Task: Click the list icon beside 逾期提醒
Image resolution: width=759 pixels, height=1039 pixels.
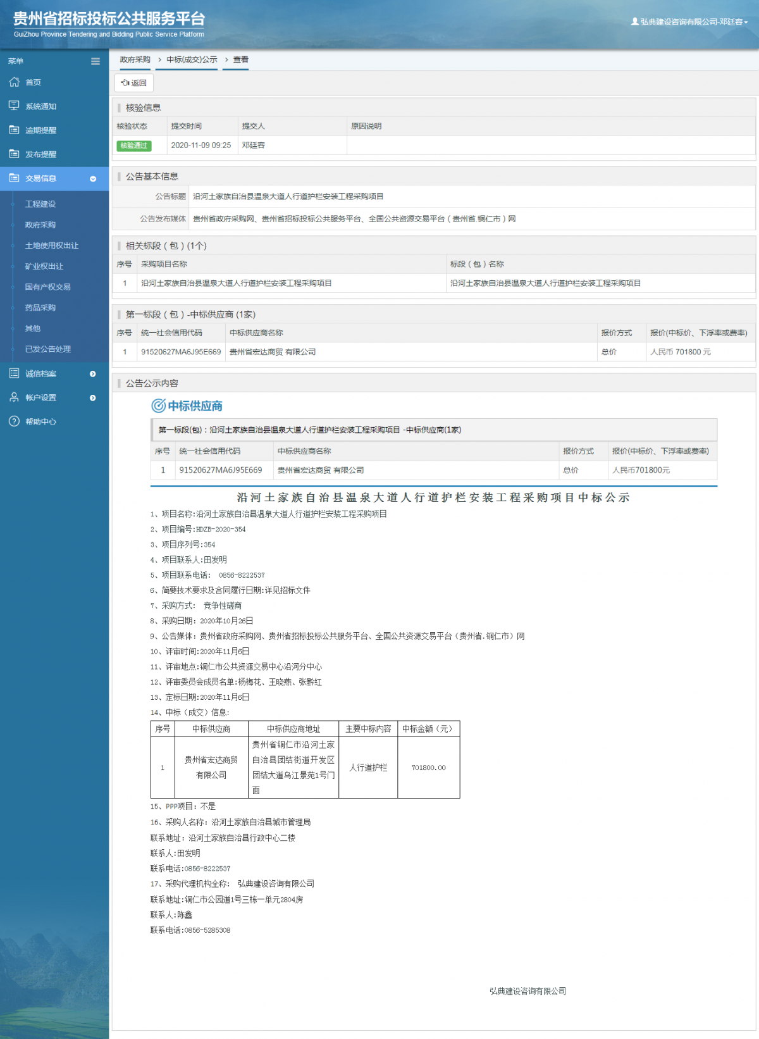Action: pos(14,130)
